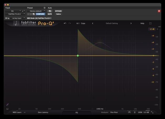Open the 12 dB display range menu
Viewport: 165px width, 119px height.
coord(152,29)
